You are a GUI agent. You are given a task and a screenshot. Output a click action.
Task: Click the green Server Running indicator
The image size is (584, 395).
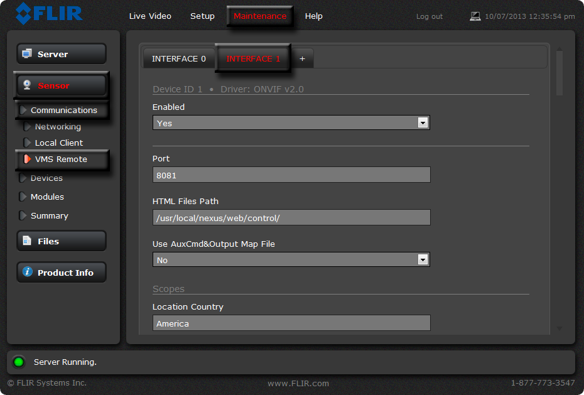pos(18,362)
